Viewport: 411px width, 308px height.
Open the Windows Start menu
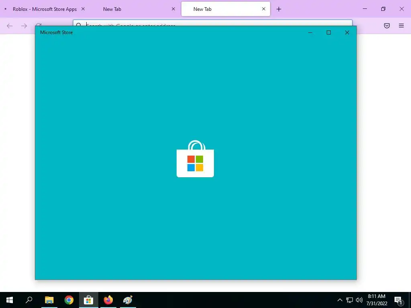point(10,300)
